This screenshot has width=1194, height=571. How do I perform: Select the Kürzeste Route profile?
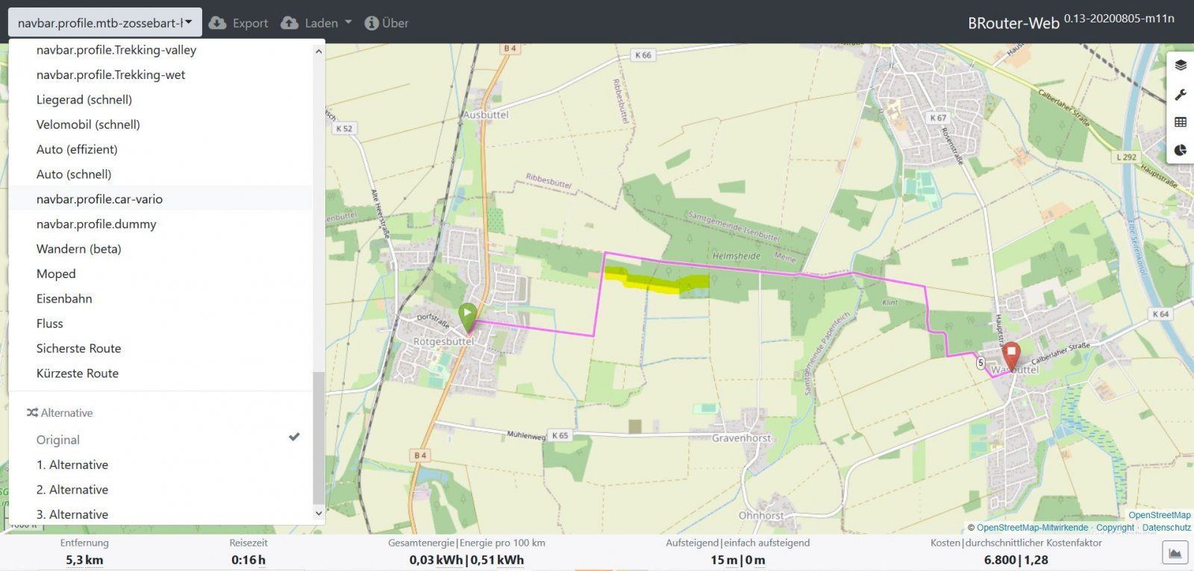[x=78, y=373]
